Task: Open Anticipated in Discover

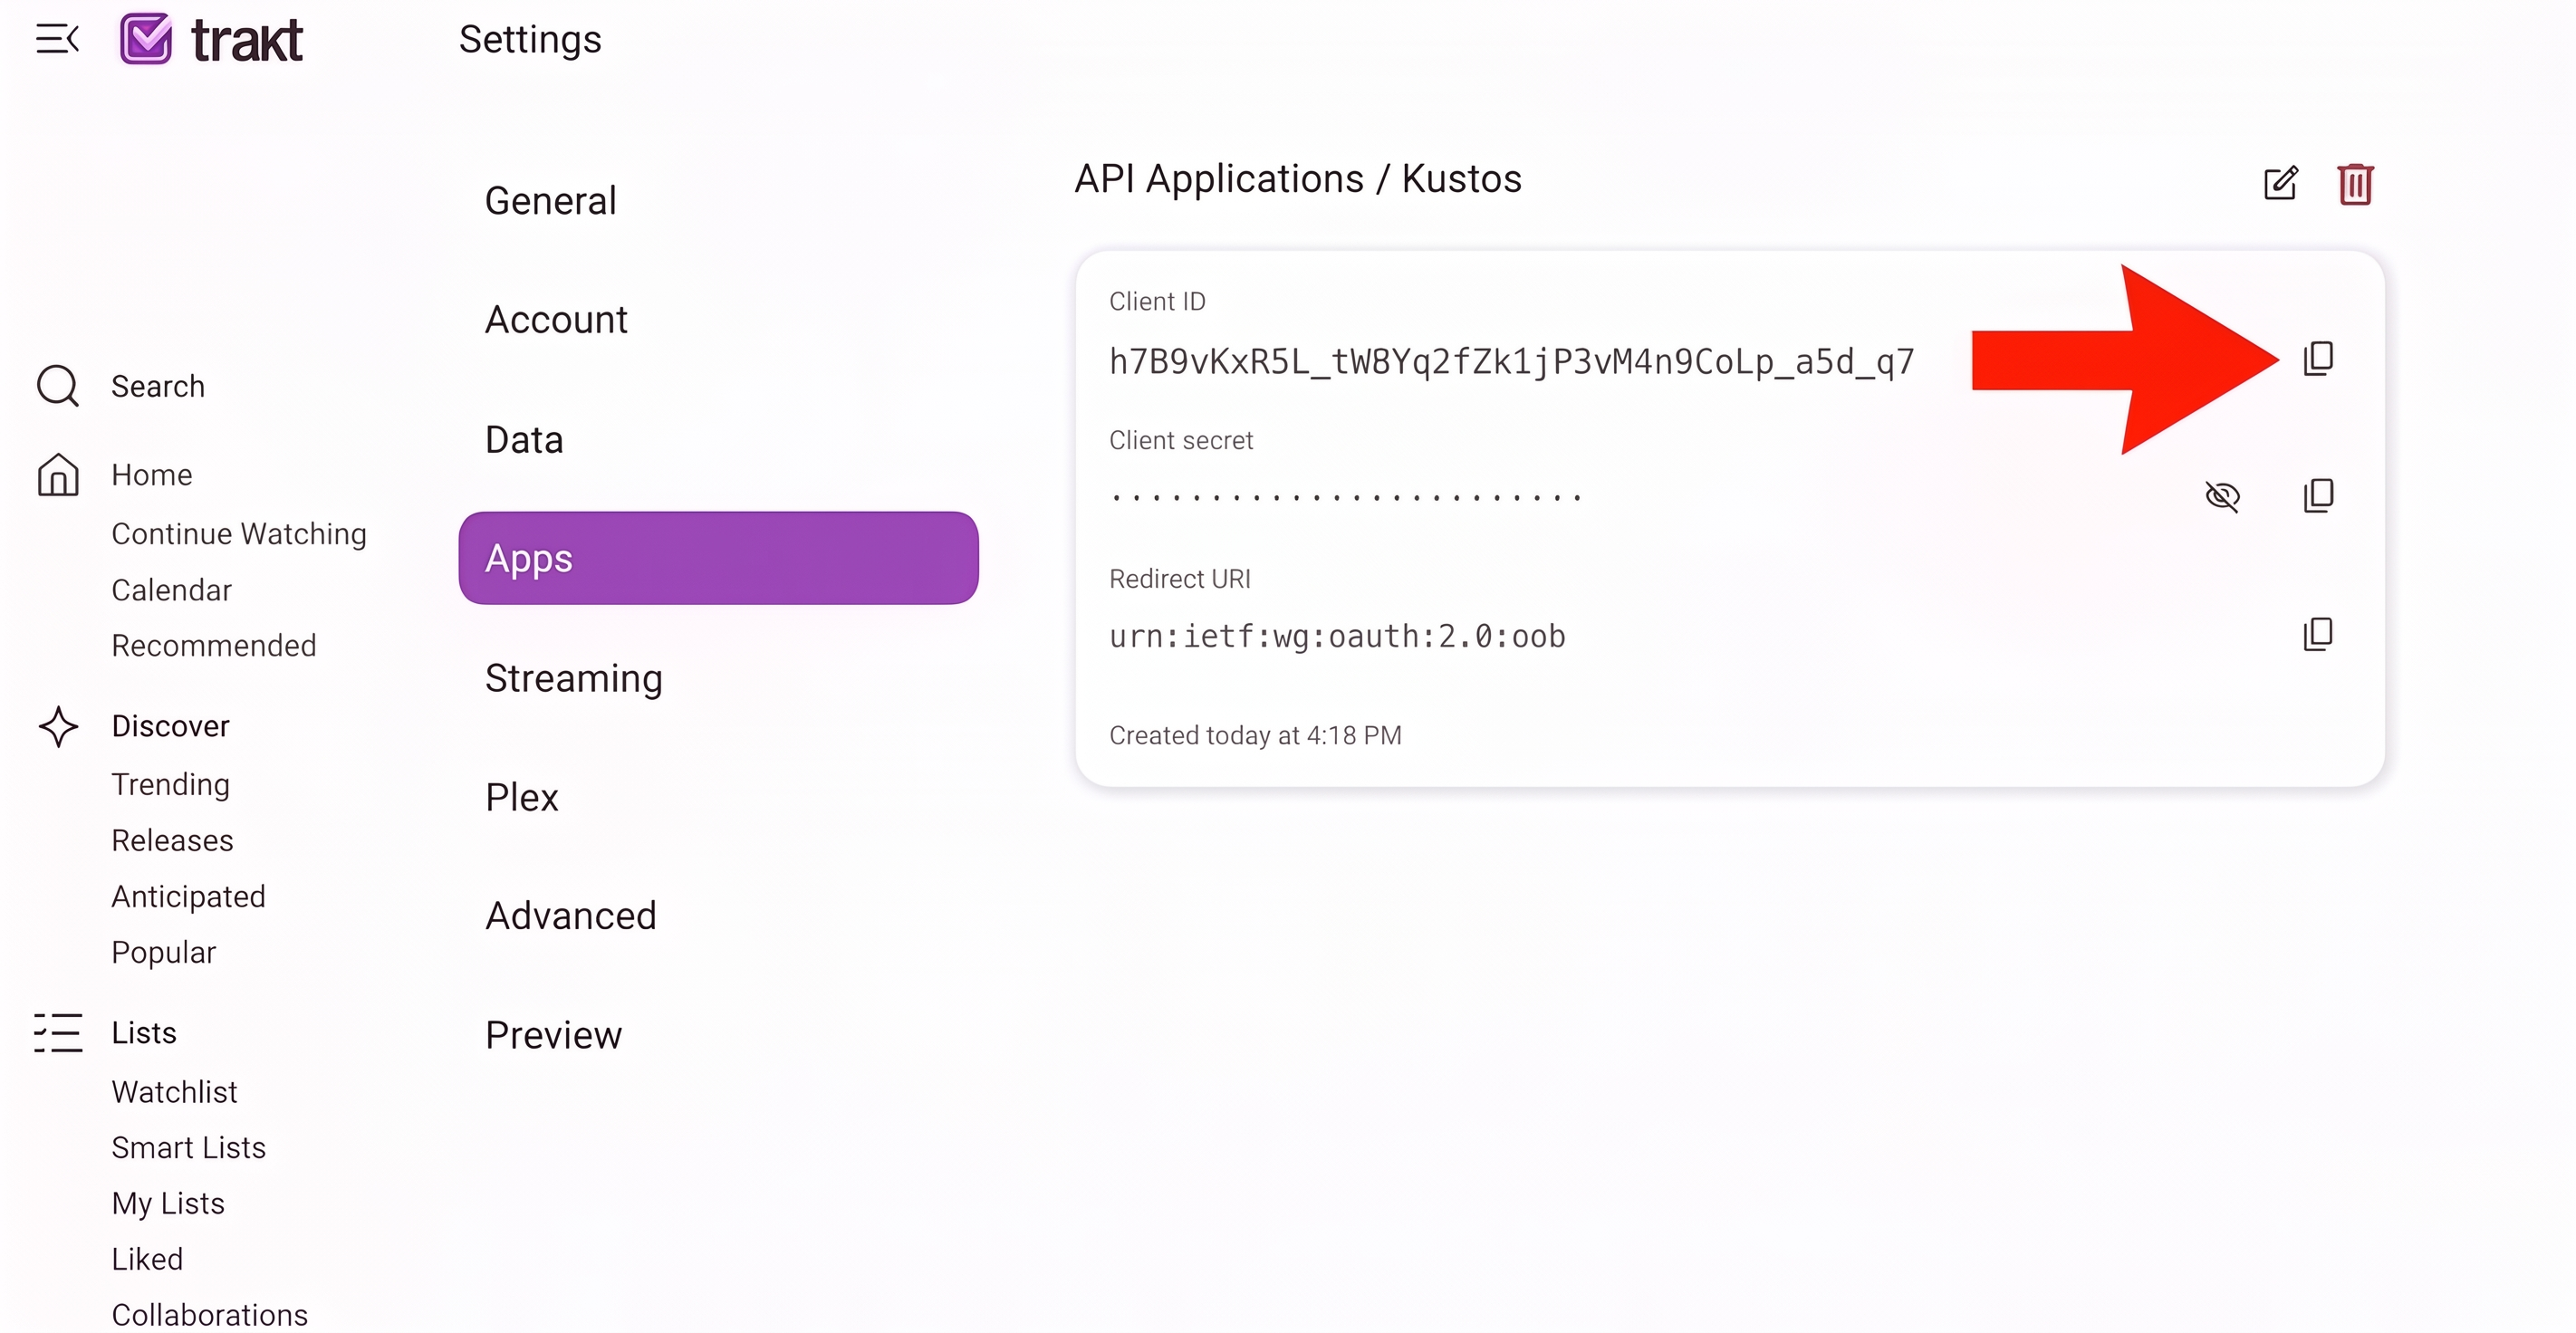Action: tap(189, 897)
